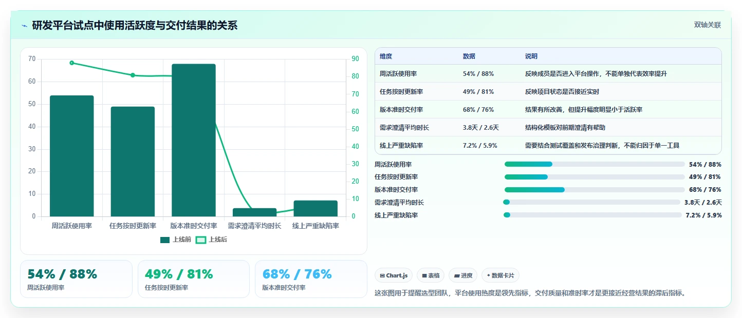Click the 双轴关联 label in header

pos(708,25)
